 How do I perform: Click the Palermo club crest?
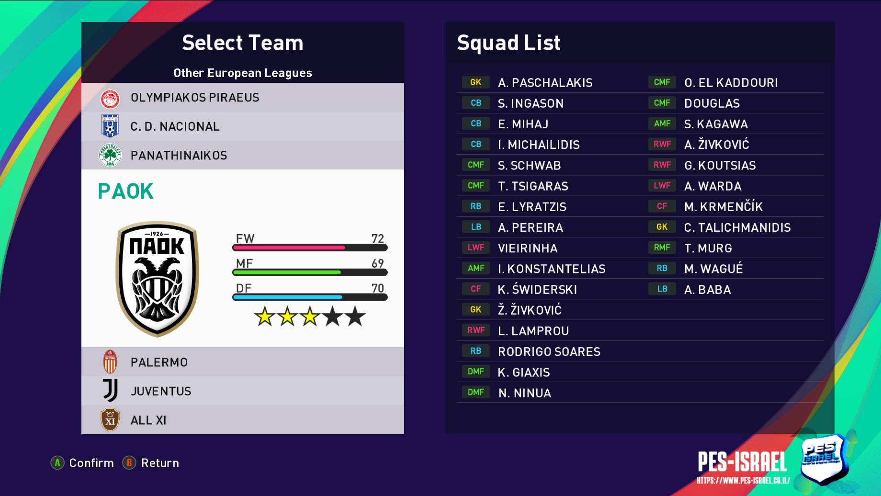coord(110,362)
